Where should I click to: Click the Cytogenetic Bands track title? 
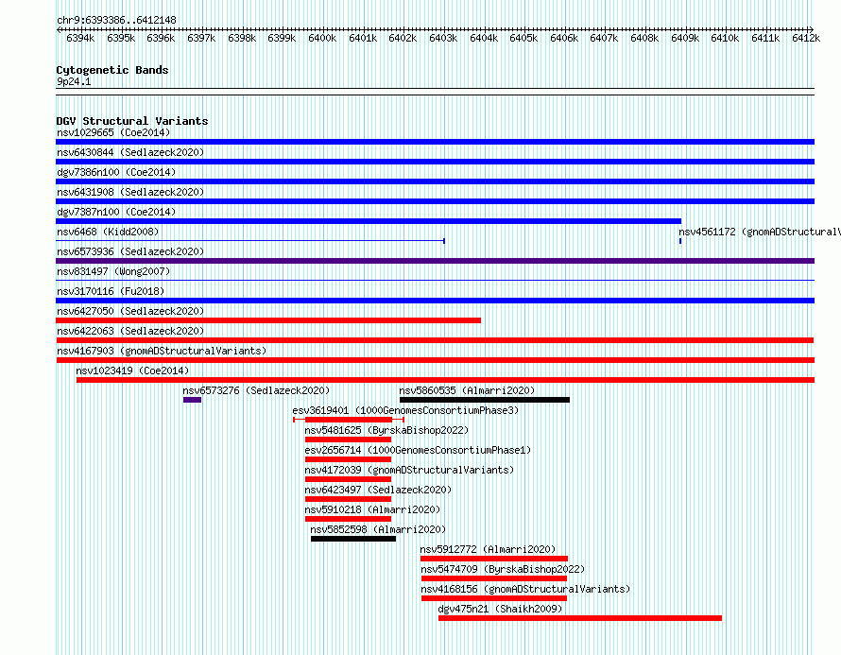(x=112, y=70)
